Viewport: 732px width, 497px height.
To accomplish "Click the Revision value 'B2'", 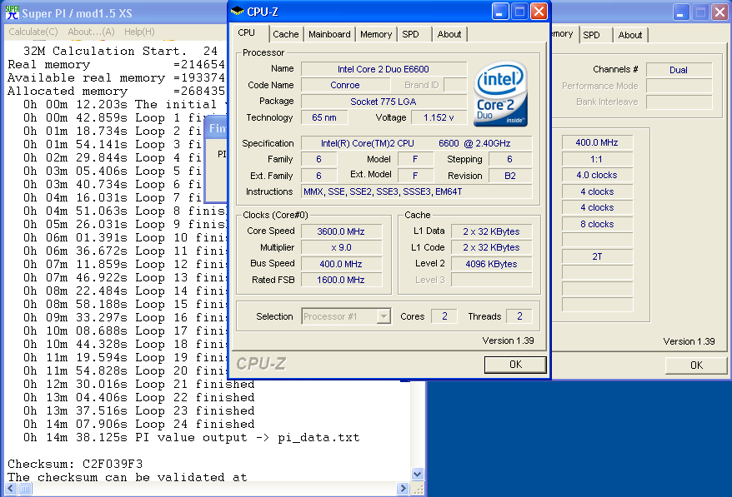I will 509,176.
